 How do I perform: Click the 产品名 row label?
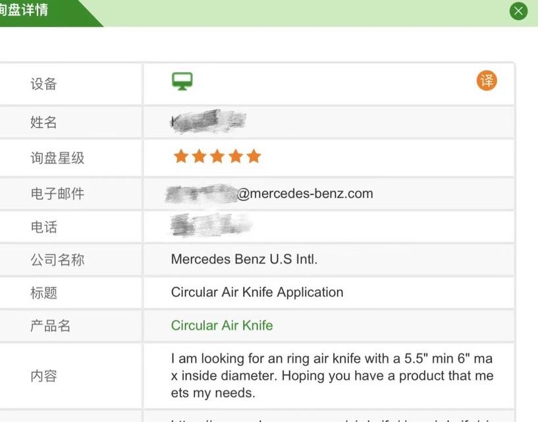[x=51, y=326]
